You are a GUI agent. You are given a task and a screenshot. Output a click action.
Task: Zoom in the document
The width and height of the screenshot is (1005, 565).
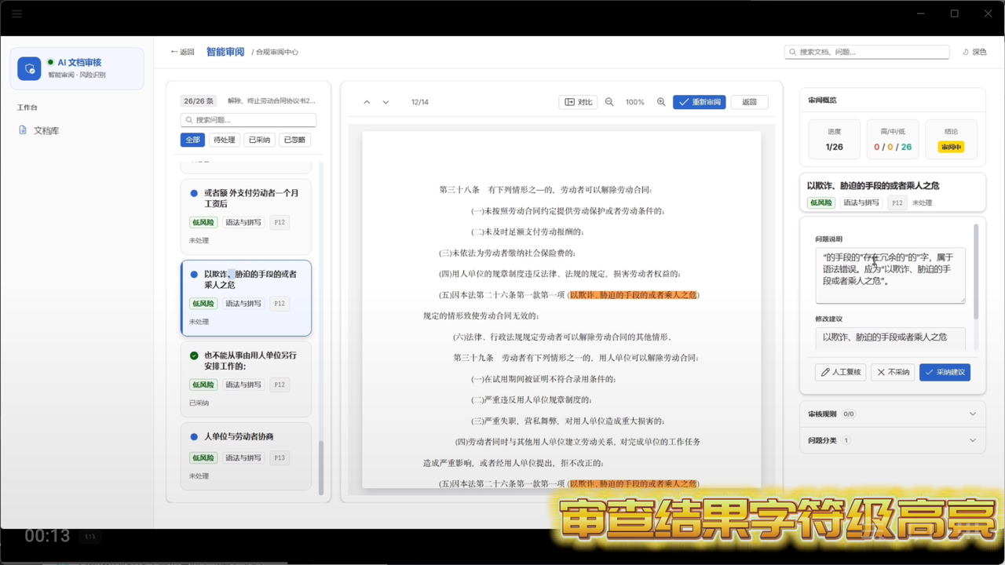(x=661, y=102)
